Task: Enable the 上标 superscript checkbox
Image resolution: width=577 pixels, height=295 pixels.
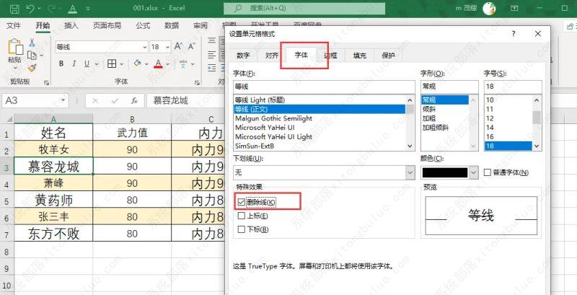Action: [x=241, y=216]
